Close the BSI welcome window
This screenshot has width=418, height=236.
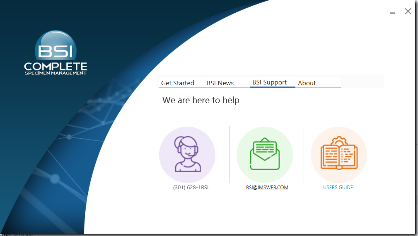[408, 11]
